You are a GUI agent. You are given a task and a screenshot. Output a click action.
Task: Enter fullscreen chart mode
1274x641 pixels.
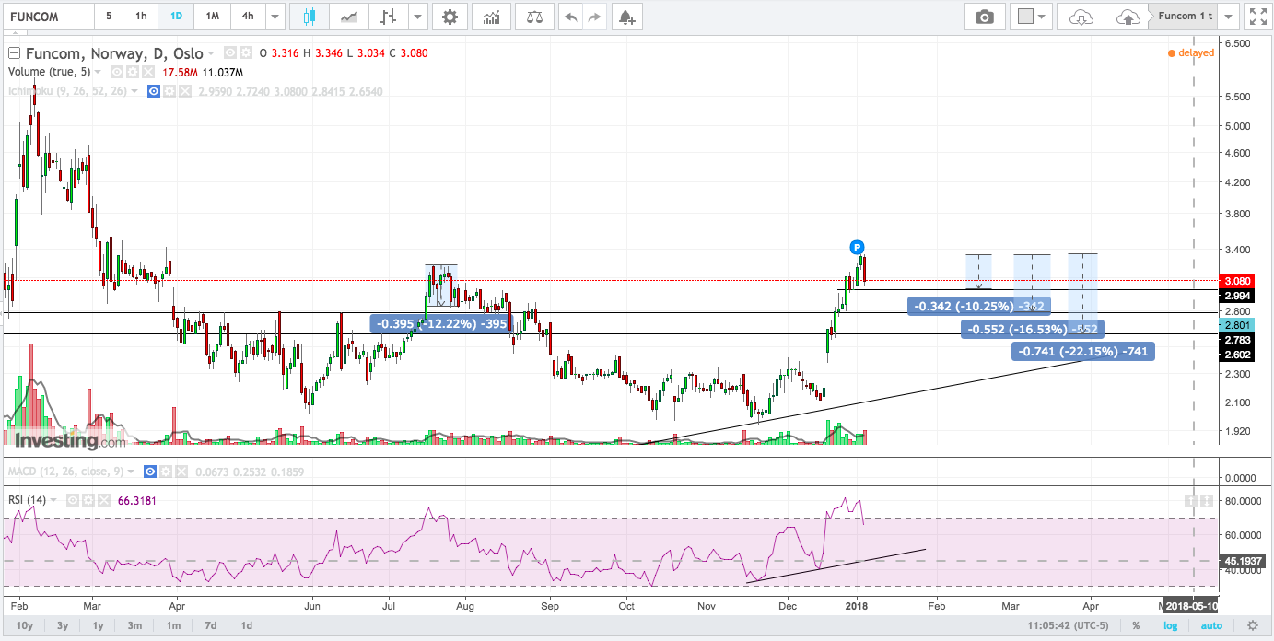tap(1256, 17)
